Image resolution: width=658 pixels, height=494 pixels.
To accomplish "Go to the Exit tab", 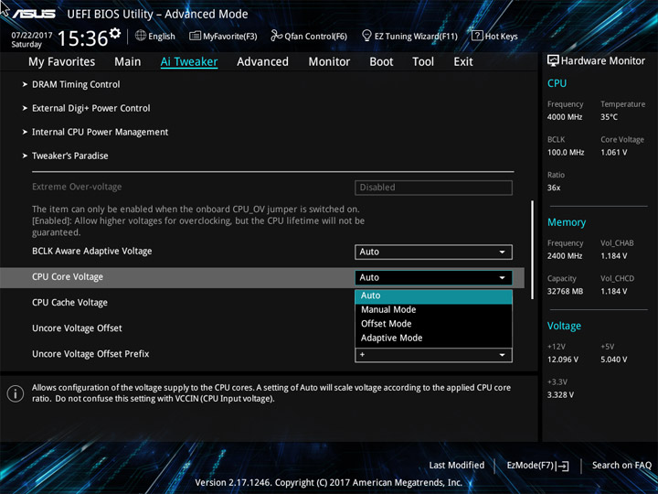I will coord(462,62).
